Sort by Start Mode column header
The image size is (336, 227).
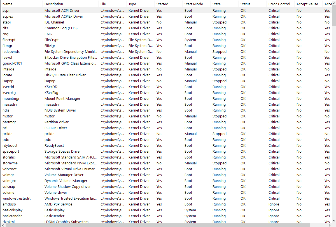point(197,4)
